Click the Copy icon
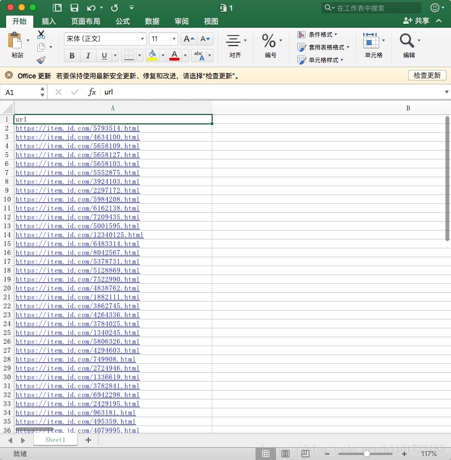 41,47
